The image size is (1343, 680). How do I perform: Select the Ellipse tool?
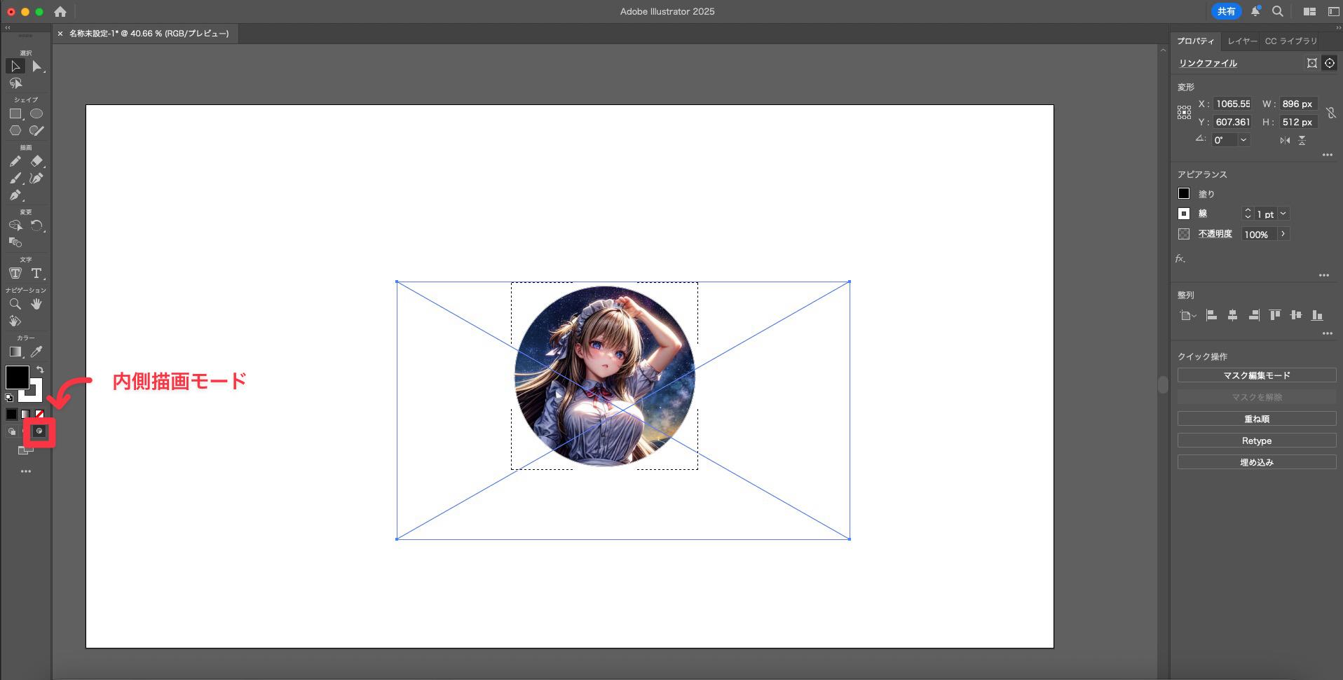coord(36,113)
